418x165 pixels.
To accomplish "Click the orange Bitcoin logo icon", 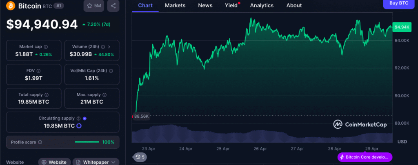I will click(x=11, y=6).
